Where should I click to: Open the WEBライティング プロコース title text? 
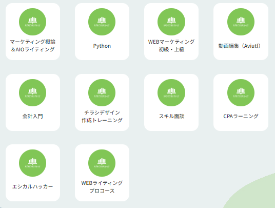[102, 187]
